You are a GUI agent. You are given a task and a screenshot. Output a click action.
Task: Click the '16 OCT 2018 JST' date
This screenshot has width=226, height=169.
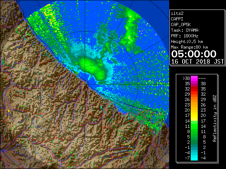pyautogui.click(x=197, y=62)
